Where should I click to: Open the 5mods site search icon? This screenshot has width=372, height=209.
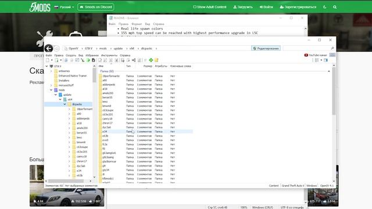pos(335,7)
